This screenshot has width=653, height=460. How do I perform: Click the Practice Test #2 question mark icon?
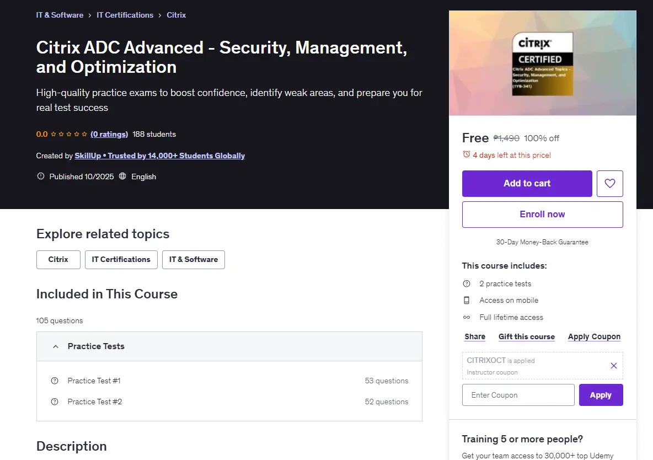[x=55, y=402]
